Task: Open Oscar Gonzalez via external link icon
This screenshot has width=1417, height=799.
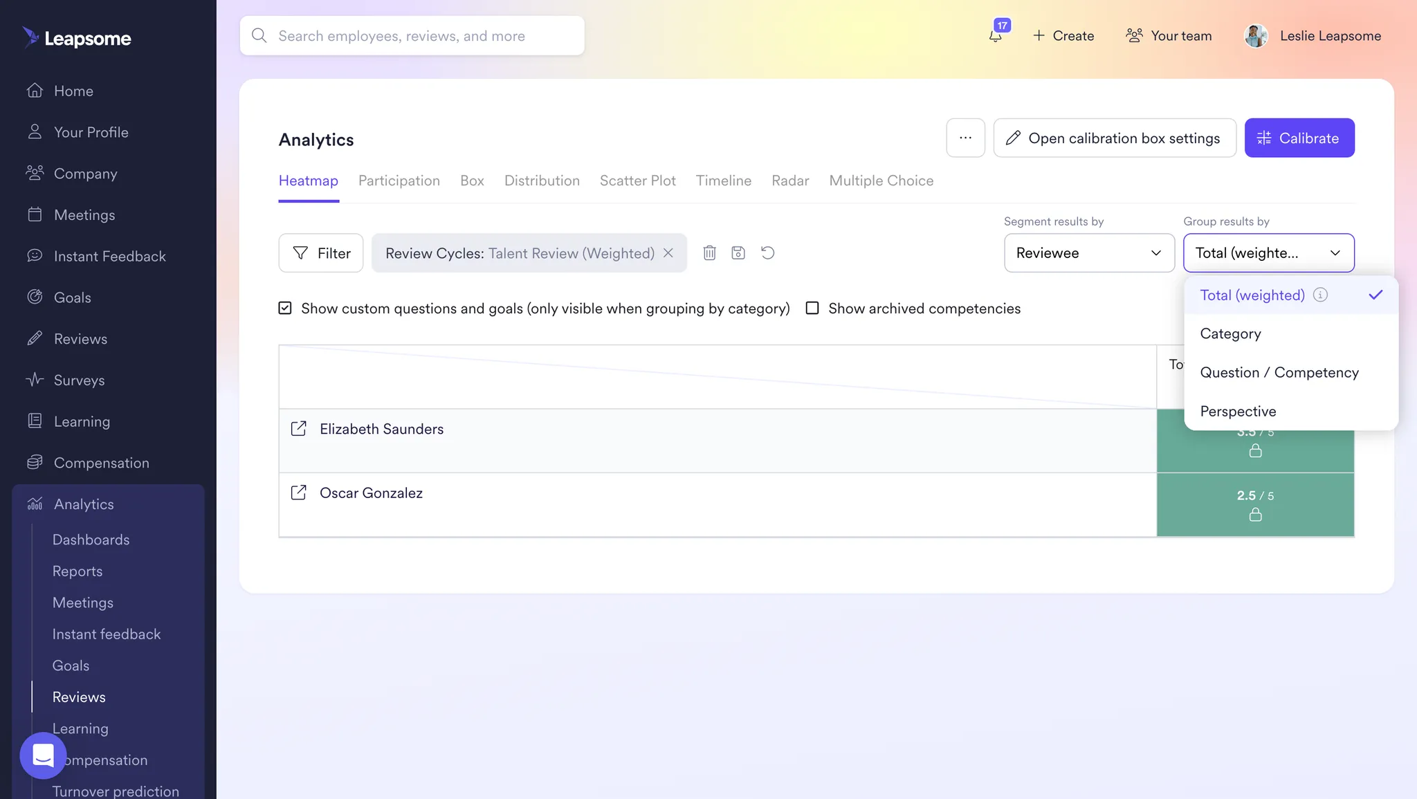Action: (x=298, y=493)
